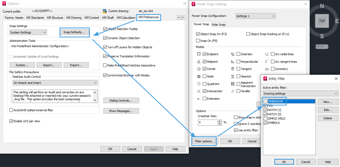Click the Arc radial lines icon
This screenshot has width=340, height=167.
coord(267,54)
